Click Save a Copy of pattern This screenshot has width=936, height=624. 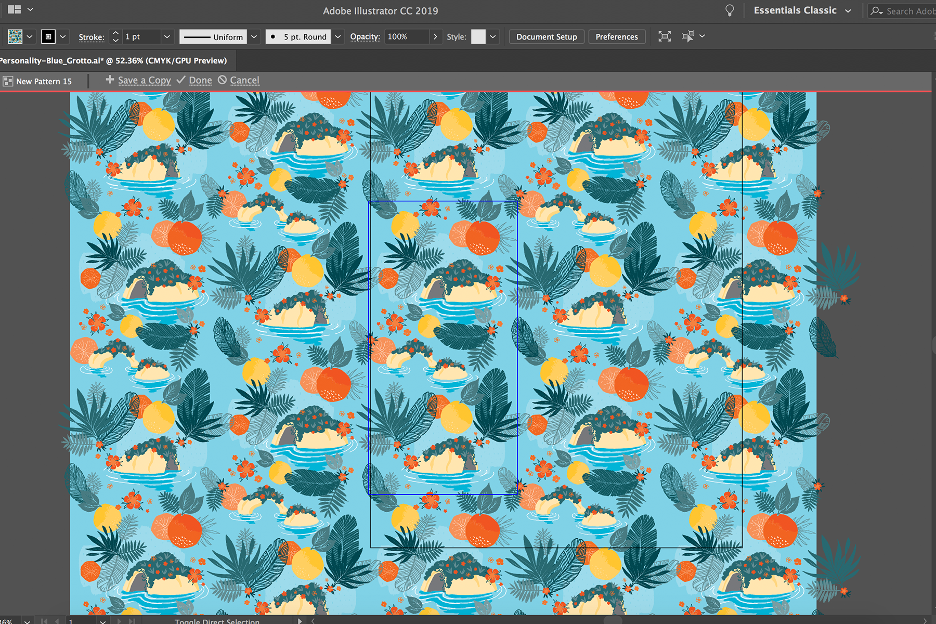pos(144,81)
